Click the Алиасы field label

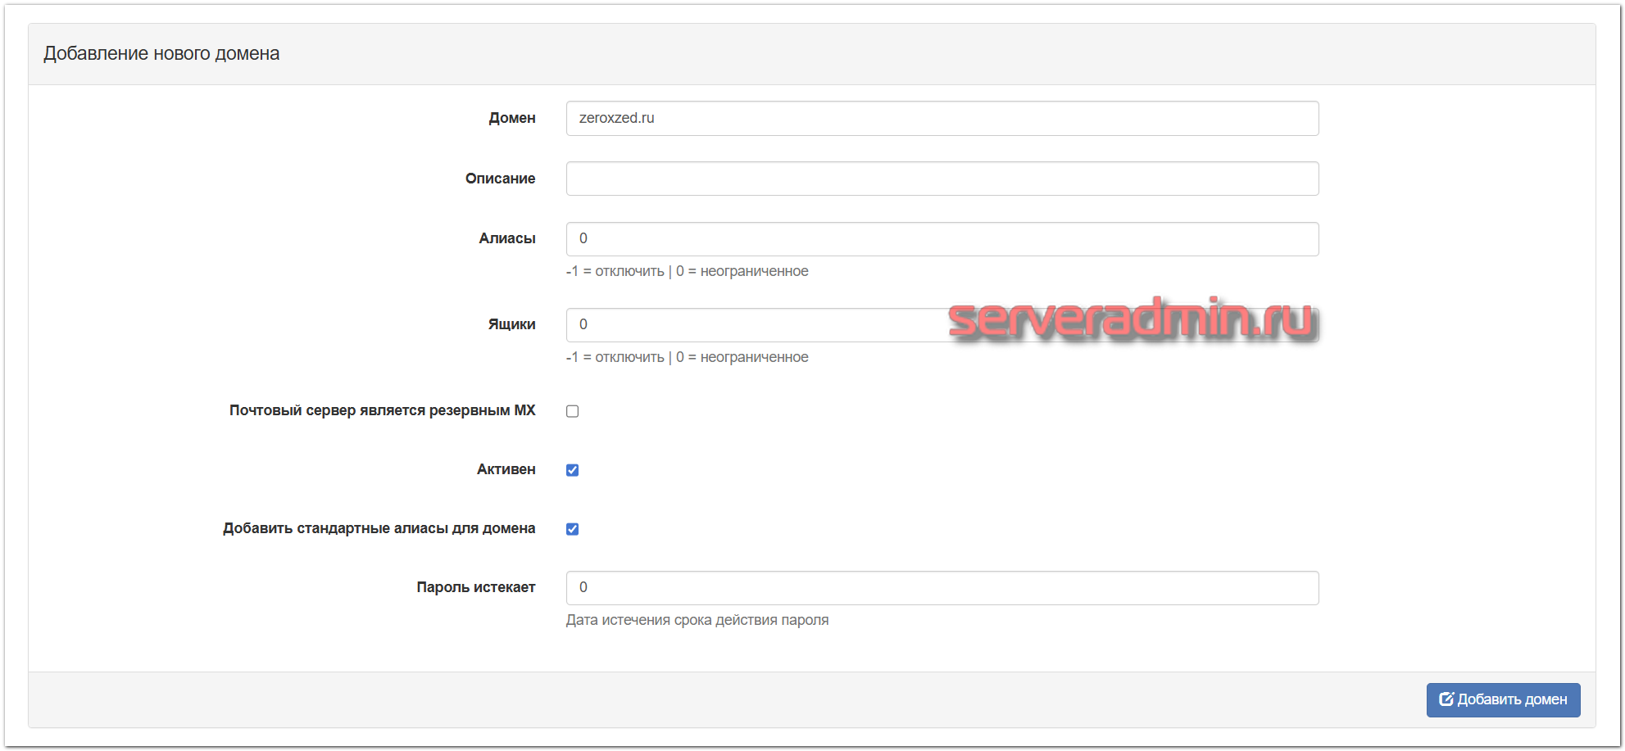click(x=506, y=239)
